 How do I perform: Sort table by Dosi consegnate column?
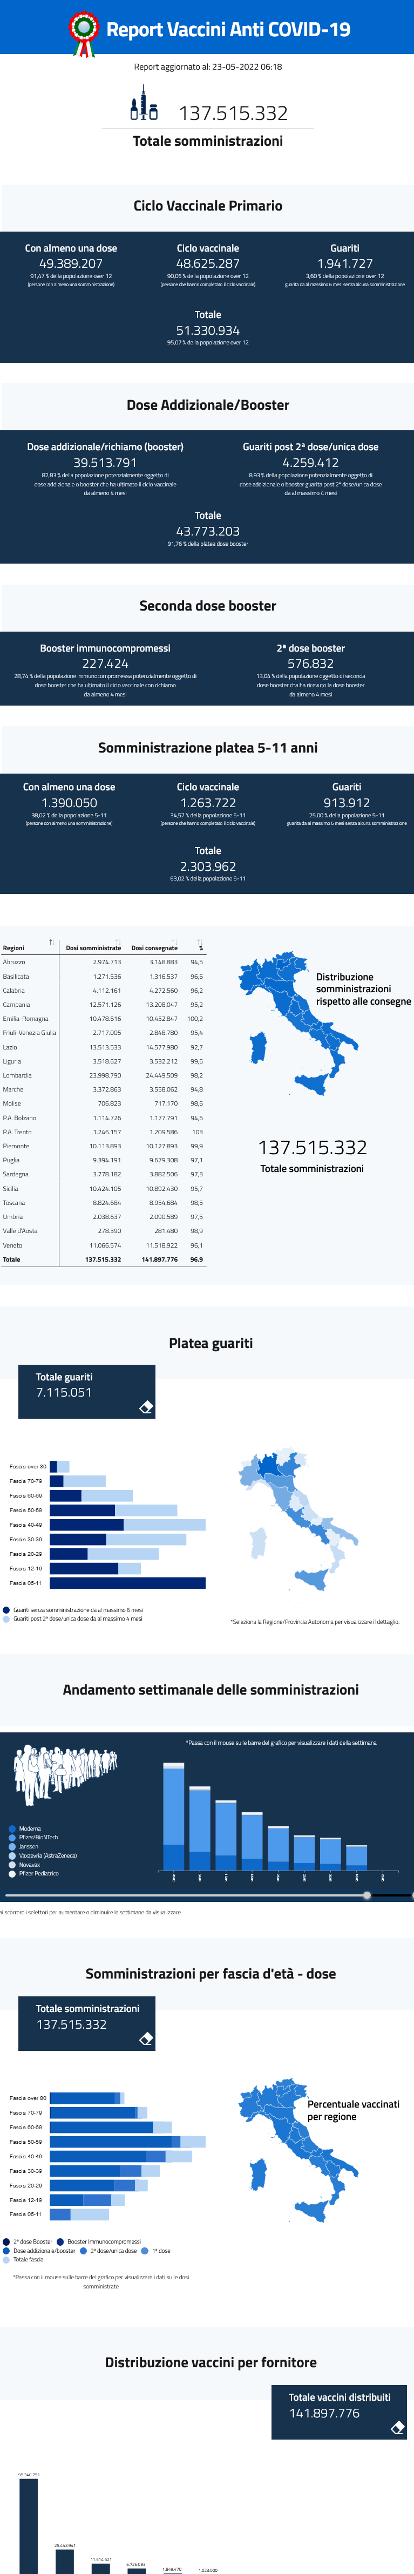click(x=154, y=947)
